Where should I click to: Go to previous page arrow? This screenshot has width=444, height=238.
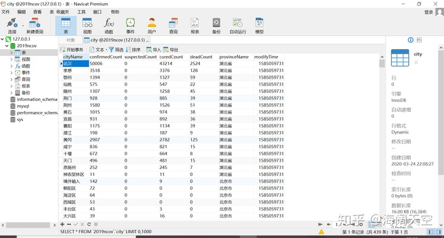click(x=329, y=224)
